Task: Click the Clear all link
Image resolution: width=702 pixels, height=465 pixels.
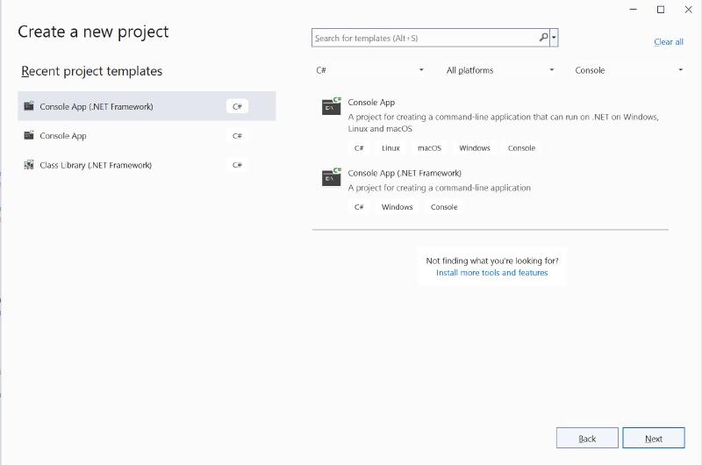Action: pyautogui.click(x=669, y=41)
